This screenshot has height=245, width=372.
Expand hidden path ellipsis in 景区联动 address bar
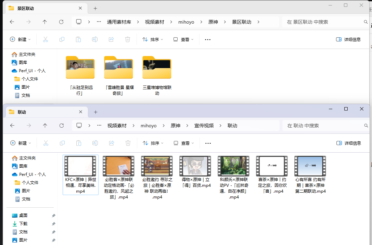click(x=99, y=22)
